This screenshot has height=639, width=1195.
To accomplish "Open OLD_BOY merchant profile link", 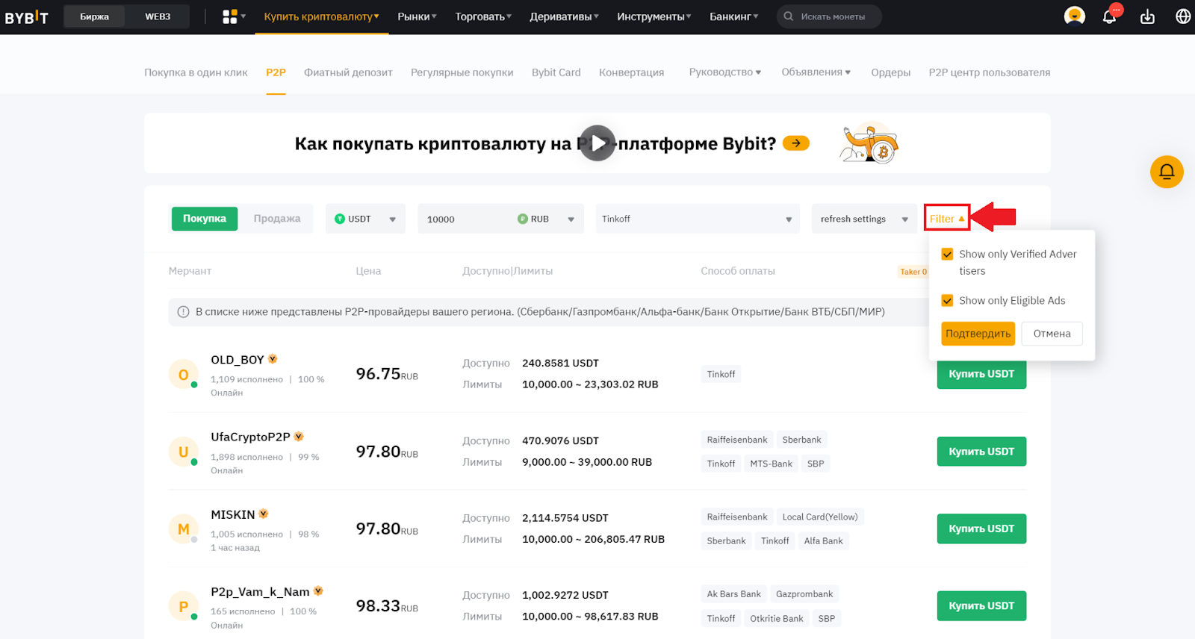I will (238, 360).
